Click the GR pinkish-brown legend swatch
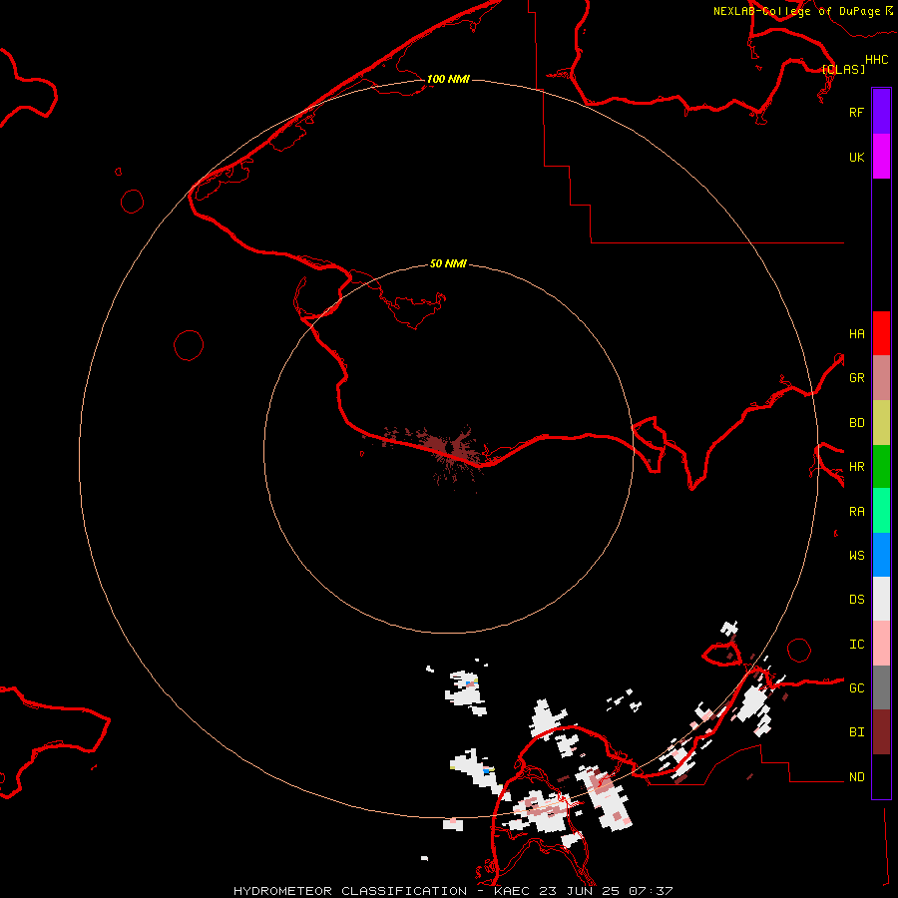 pyautogui.click(x=881, y=377)
